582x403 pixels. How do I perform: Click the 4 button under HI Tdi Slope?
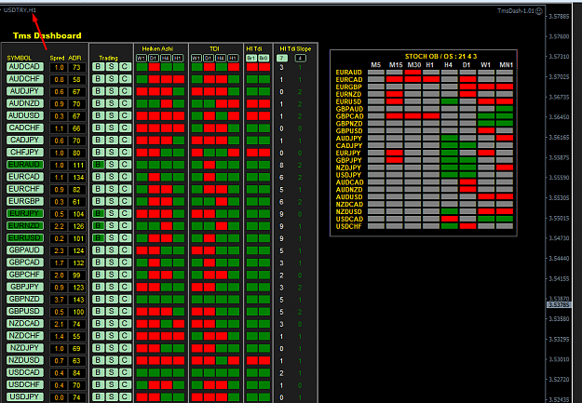[x=300, y=59]
